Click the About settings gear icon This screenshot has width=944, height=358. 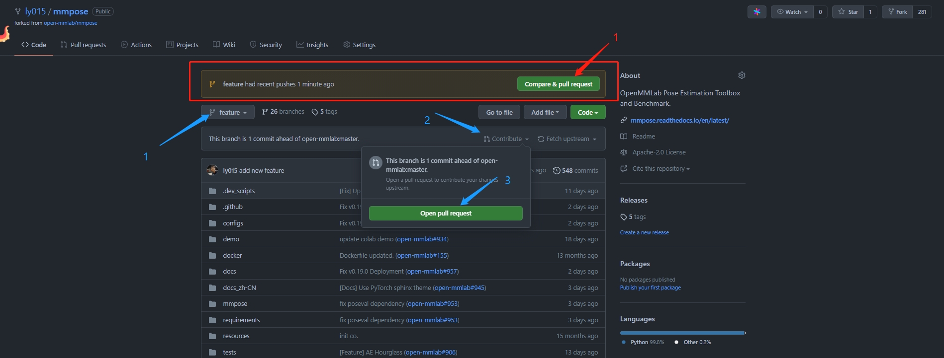coord(742,75)
